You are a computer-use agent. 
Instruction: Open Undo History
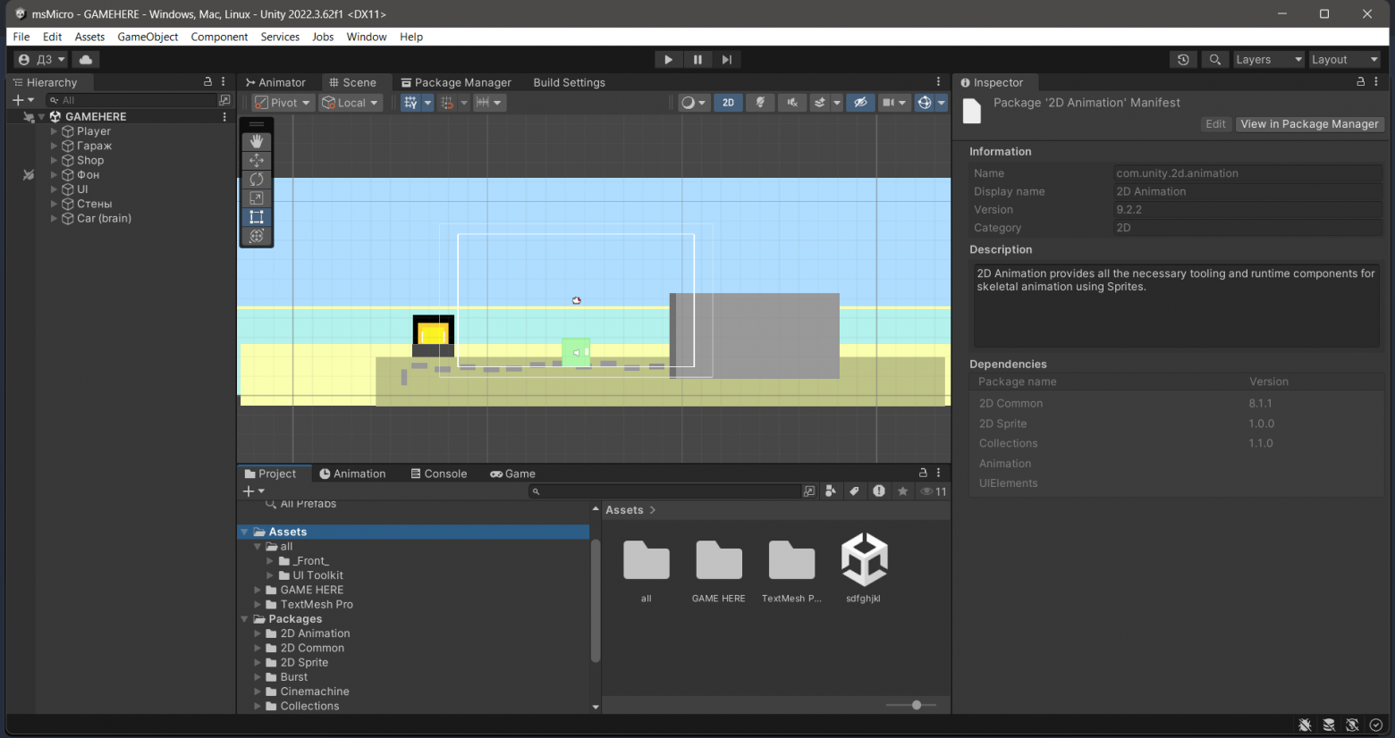(1183, 60)
